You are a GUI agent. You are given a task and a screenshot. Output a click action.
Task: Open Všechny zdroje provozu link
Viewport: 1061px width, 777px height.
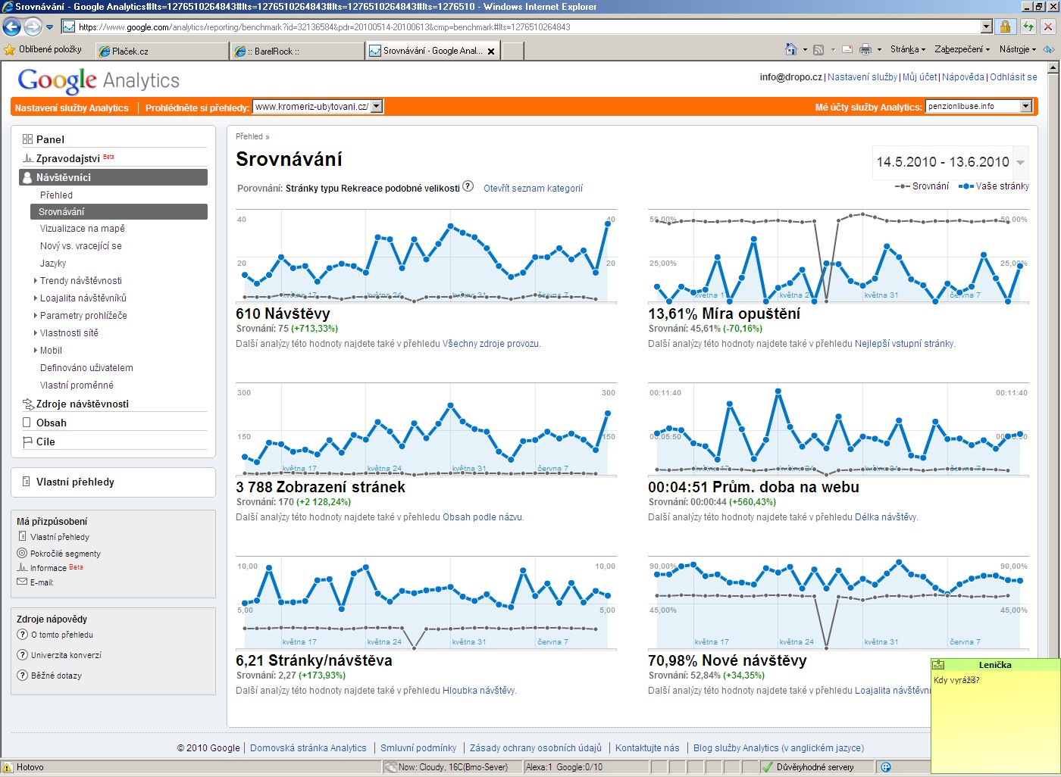[x=490, y=344]
